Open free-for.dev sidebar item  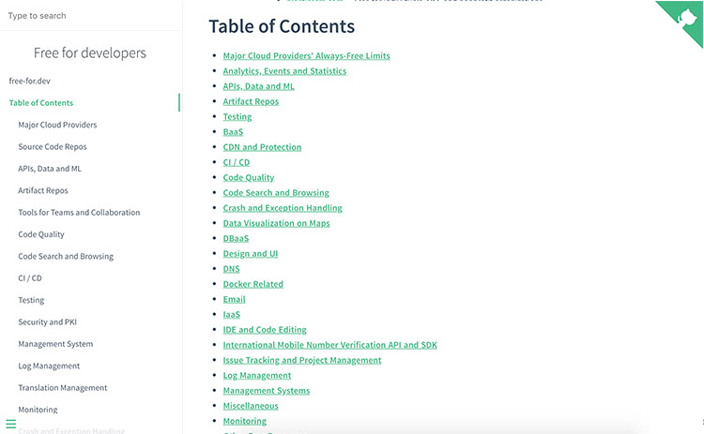pyautogui.click(x=29, y=82)
